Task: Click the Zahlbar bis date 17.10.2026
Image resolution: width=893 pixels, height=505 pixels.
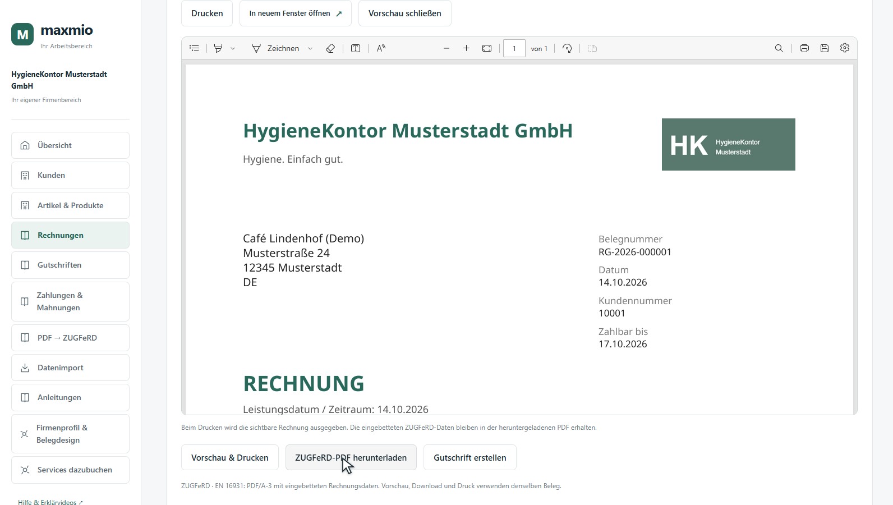Action: (x=623, y=344)
